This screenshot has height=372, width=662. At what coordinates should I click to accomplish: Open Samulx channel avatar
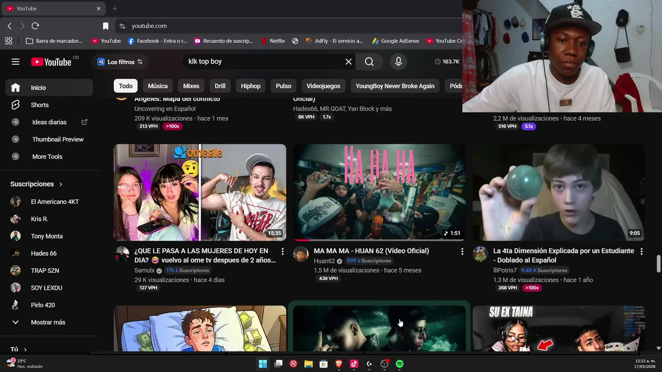tap(122, 254)
